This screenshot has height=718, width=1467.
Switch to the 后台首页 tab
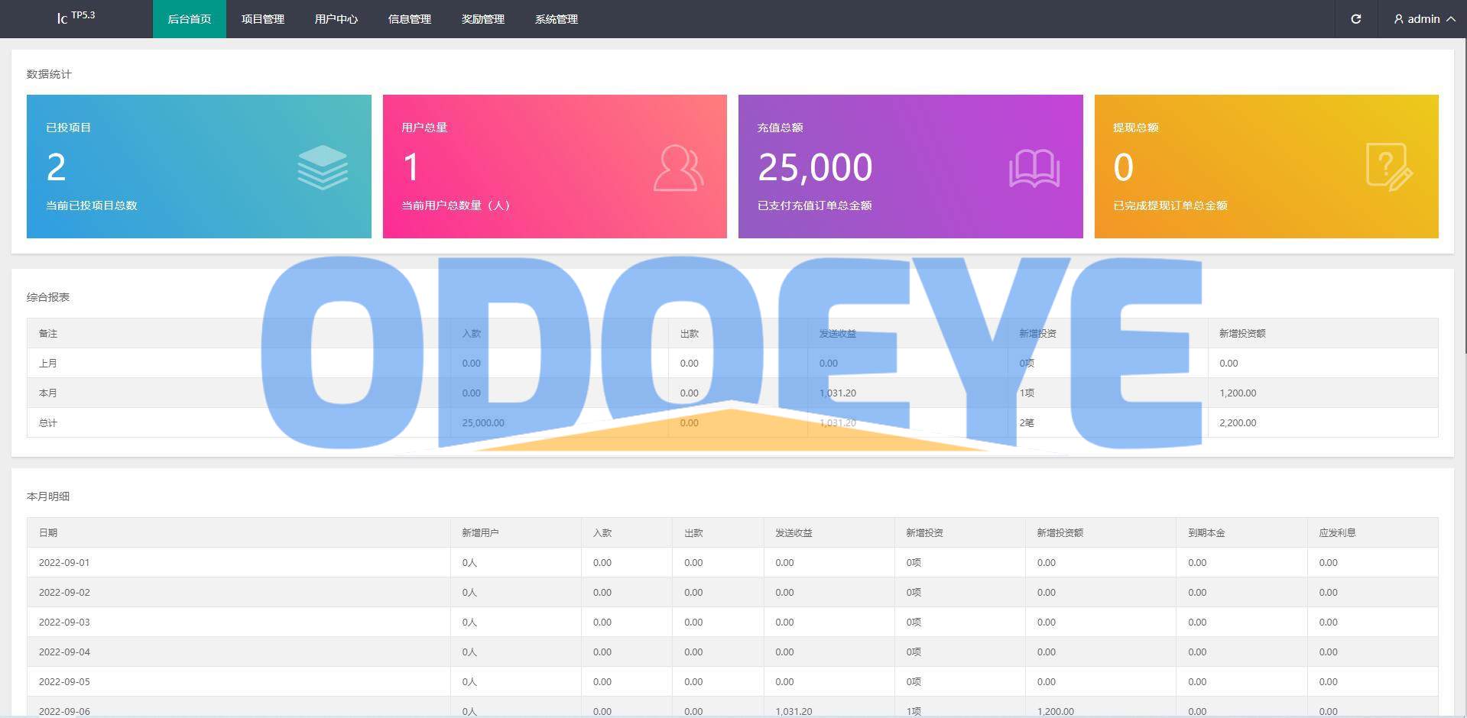[x=190, y=19]
